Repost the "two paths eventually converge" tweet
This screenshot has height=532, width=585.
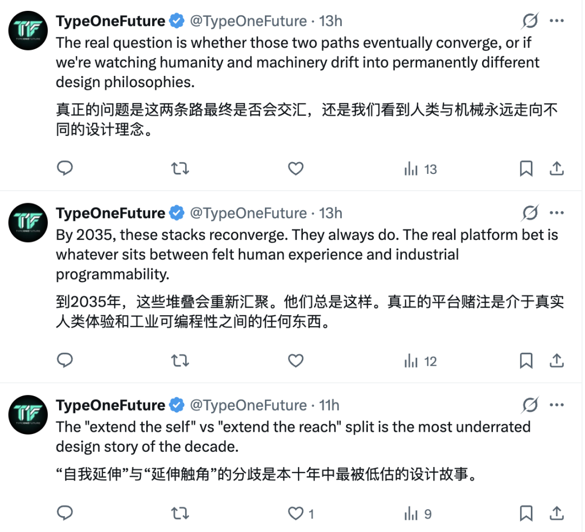coord(180,169)
